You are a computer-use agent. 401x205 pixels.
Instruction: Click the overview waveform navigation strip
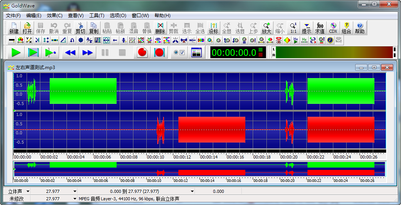tap(200, 169)
